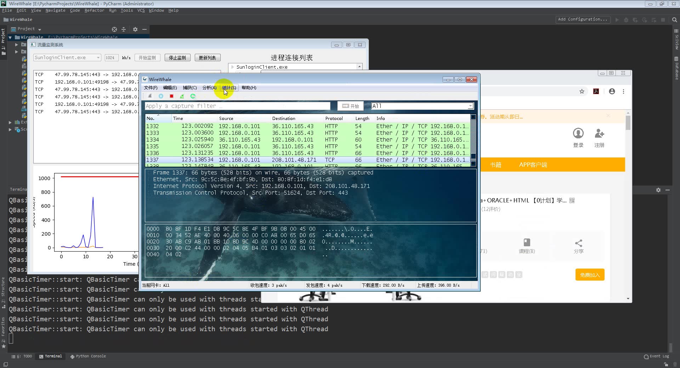Open the Event Log in status bar

(x=656, y=356)
